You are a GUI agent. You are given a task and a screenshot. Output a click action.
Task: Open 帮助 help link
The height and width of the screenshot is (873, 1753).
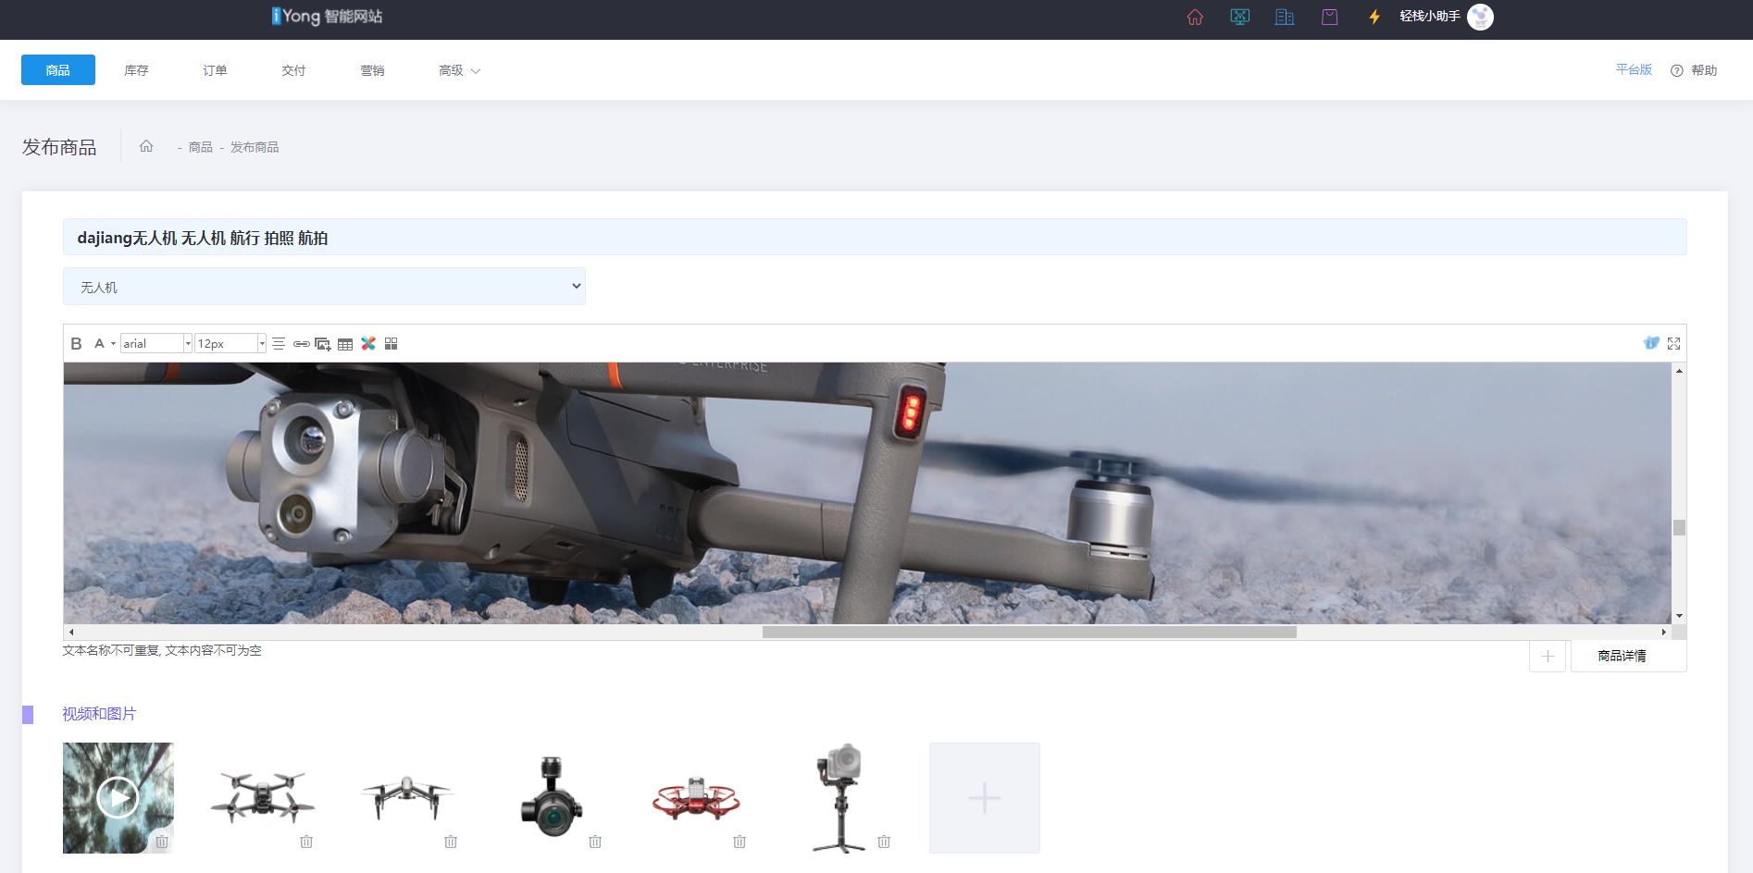coord(1694,70)
